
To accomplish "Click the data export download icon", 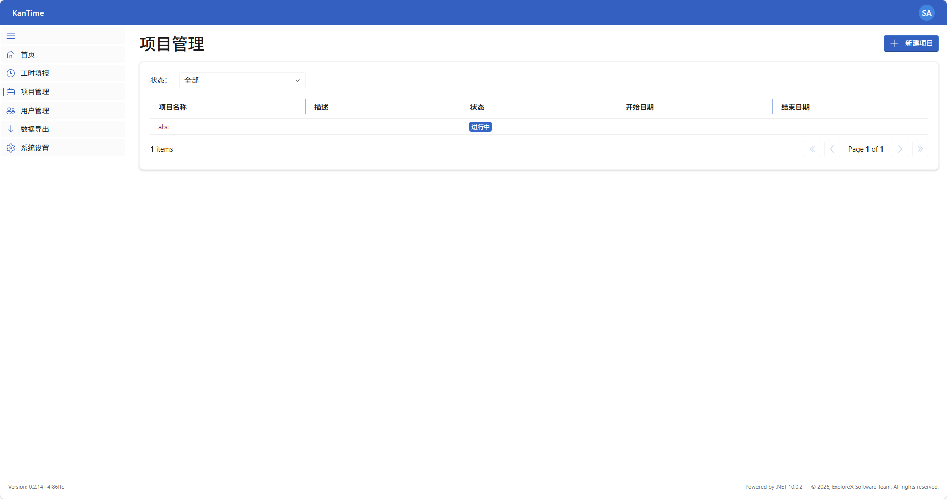I will point(11,129).
